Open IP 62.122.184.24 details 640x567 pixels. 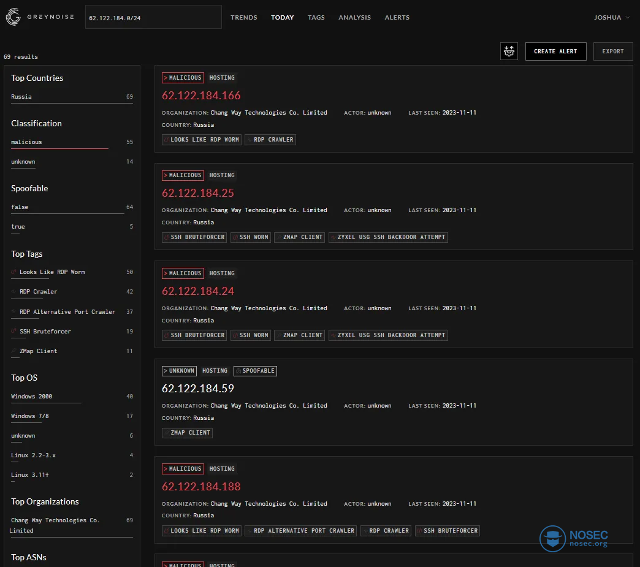(x=198, y=291)
